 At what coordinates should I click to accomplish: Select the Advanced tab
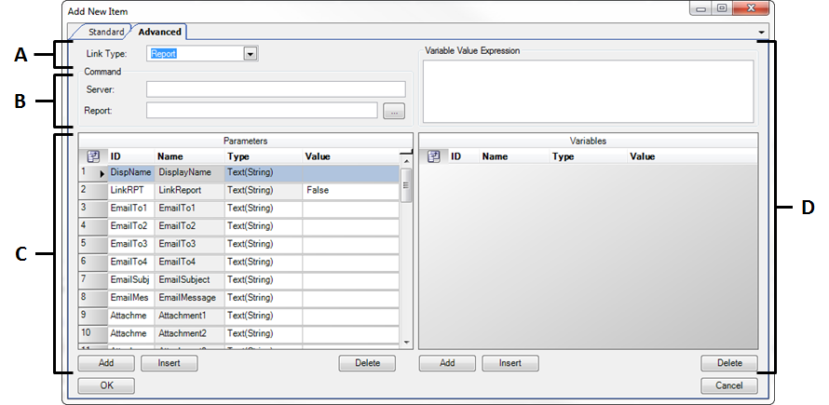[159, 33]
